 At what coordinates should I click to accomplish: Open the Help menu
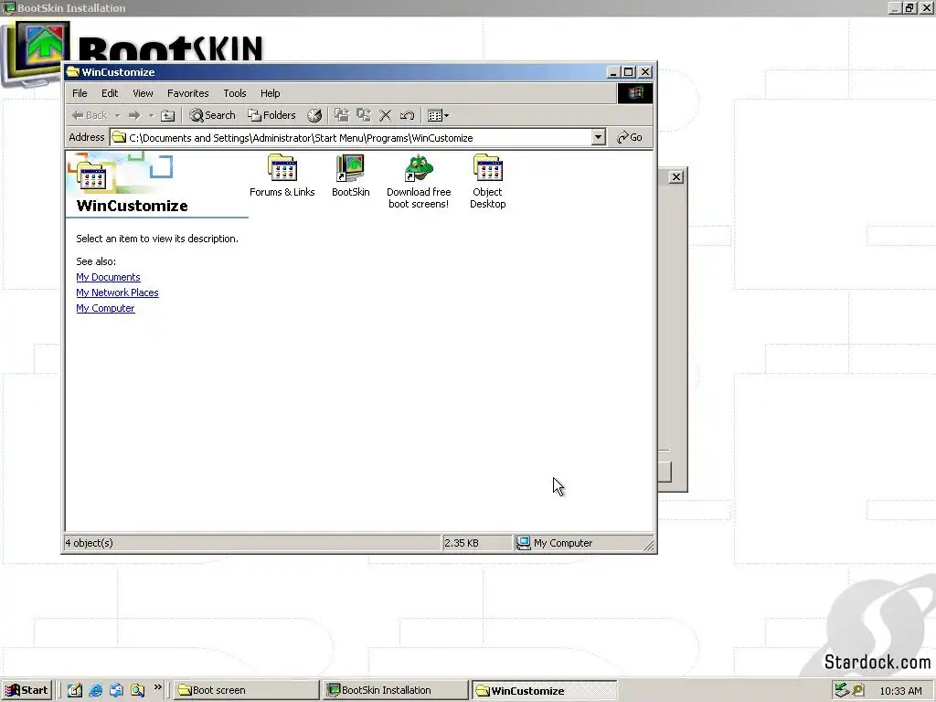270,93
